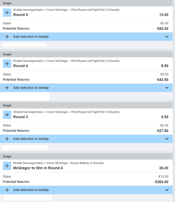The image size is (175, 202).
Task: Click plus icon in bar under Round 4 bet
Action: (x=7, y=88)
